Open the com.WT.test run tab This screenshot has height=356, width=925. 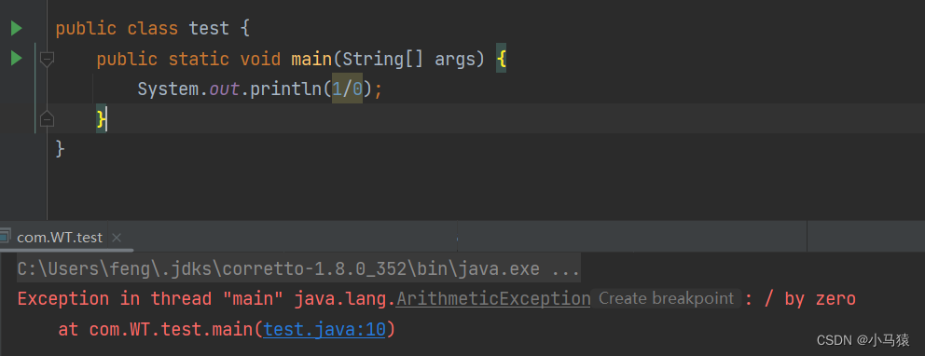[x=60, y=238]
